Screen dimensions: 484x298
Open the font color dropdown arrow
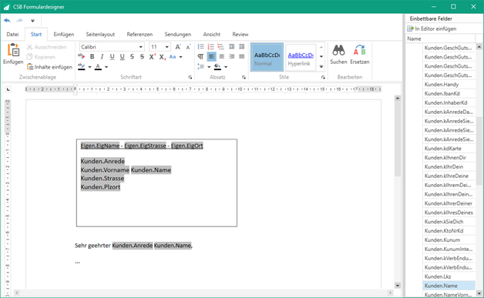(x=106, y=67)
